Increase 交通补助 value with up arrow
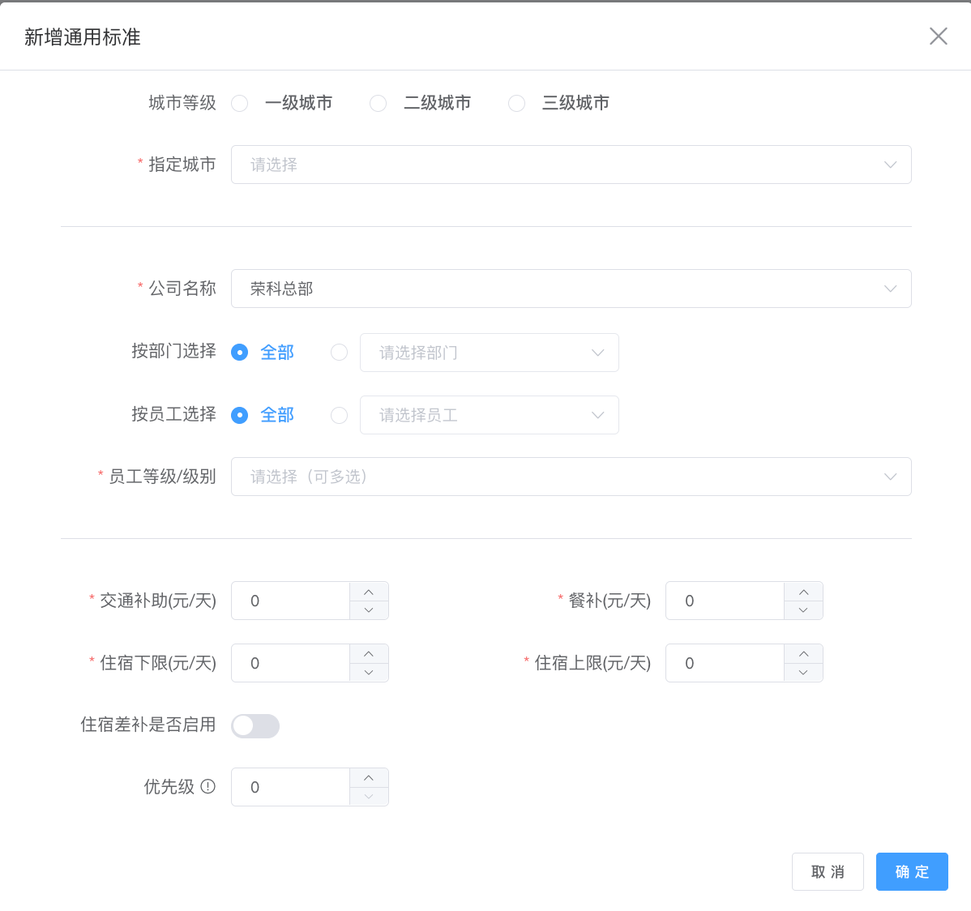 point(369,592)
